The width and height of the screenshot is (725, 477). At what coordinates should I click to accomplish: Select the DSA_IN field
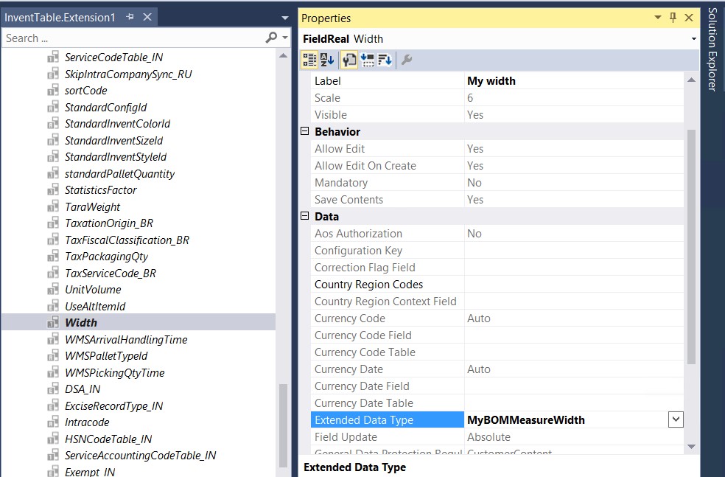point(83,389)
